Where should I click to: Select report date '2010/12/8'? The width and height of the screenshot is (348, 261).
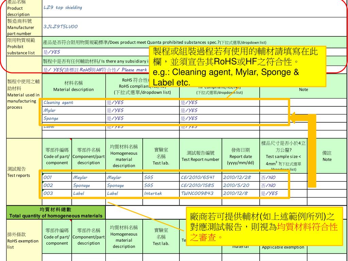[x=241, y=193]
